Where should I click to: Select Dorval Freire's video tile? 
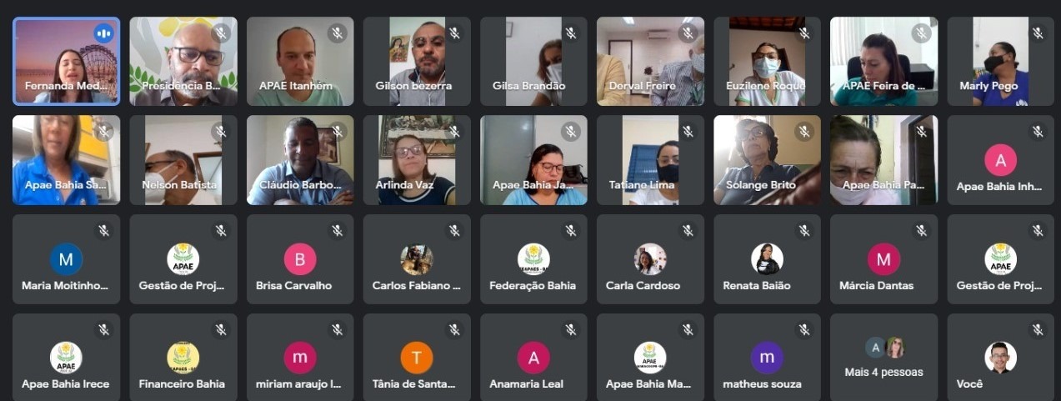(x=650, y=61)
